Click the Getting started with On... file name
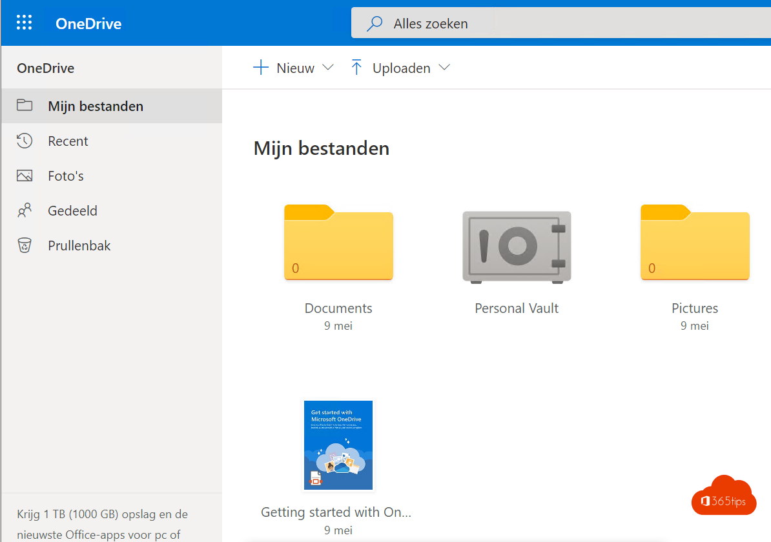The image size is (771, 542). pos(336,512)
